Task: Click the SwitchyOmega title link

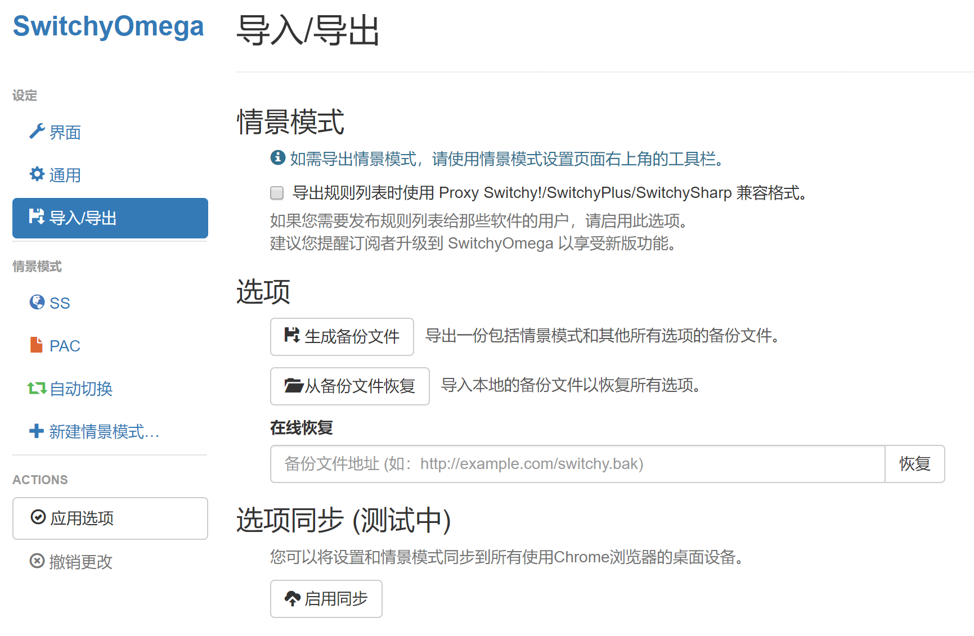Action: click(x=108, y=26)
